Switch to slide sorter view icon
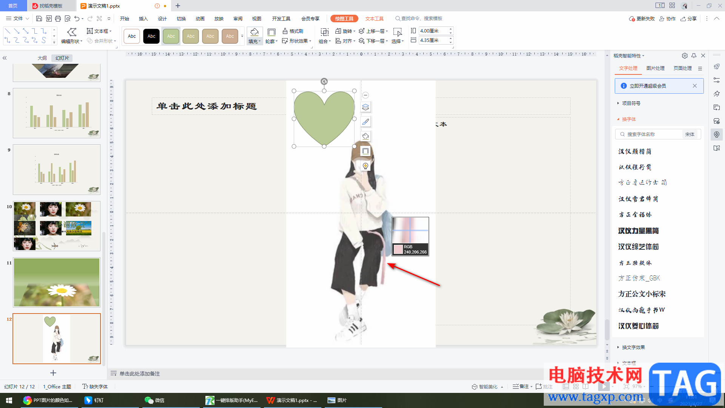Screen dimensions: 725x408 point(576,386)
